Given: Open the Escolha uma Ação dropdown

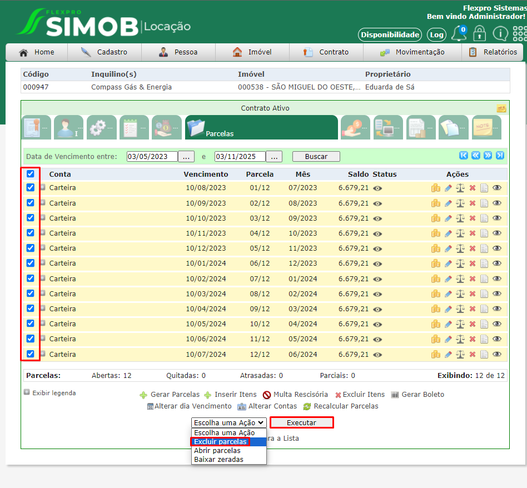Looking at the screenshot, I should point(229,422).
